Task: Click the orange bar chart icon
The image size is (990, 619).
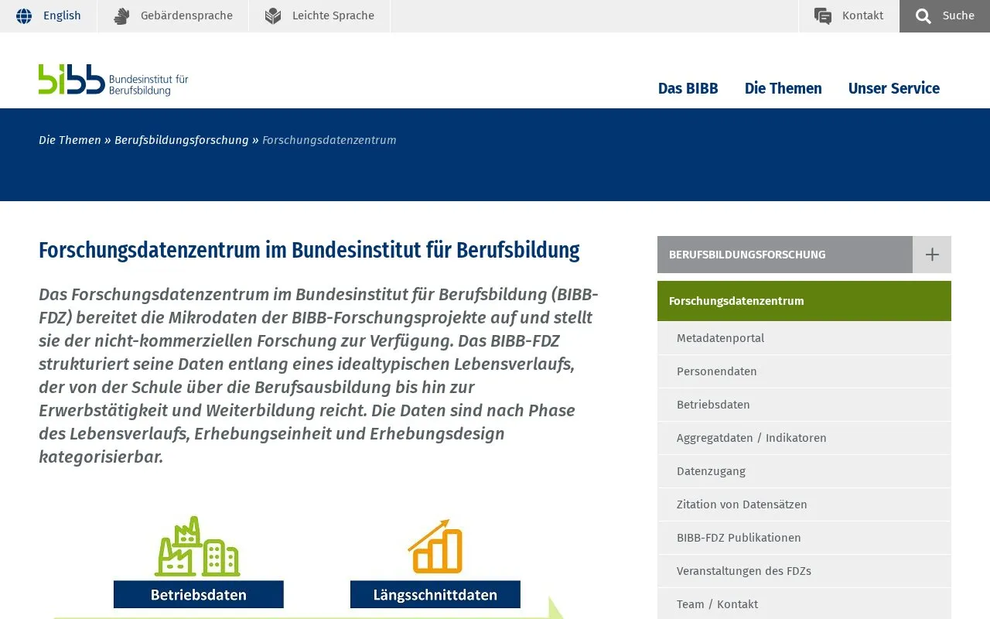Action: [435, 546]
